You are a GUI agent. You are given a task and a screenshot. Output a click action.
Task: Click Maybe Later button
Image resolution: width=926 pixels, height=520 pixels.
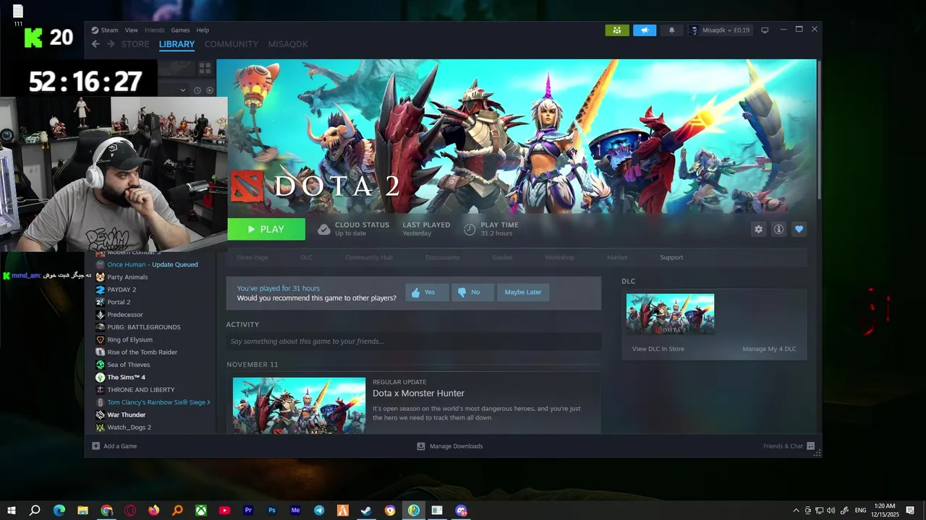pos(523,292)
